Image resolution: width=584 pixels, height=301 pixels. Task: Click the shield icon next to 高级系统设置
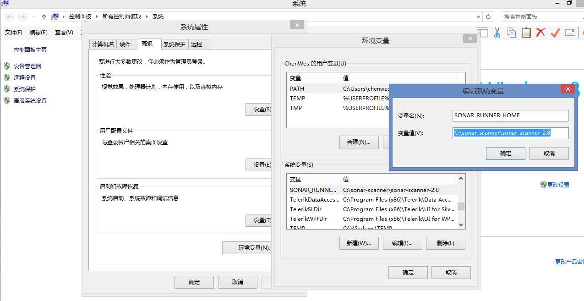pos(7,100)
